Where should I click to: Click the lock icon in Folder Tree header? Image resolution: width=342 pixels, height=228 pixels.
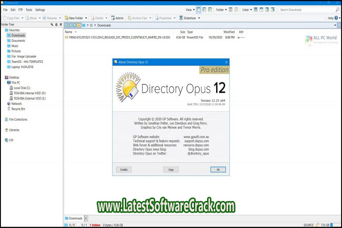(x=56, y=24)
